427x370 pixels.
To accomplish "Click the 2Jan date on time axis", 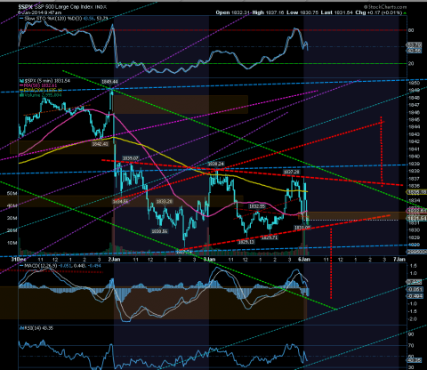I will point(114,259).
